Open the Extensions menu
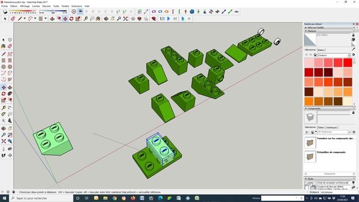Screen dimensions: 359x202 (77, 6)
